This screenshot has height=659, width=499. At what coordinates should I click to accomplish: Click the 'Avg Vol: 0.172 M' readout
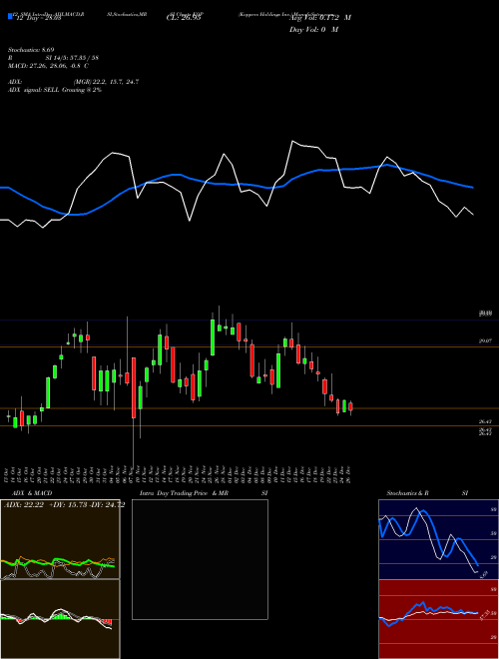tap(320, 18)
